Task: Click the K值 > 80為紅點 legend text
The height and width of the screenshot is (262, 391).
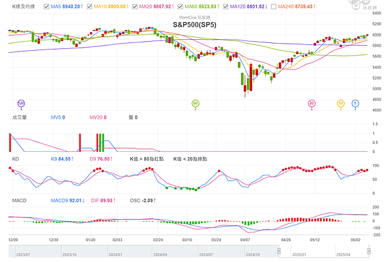Action: (x=147, y=159)
